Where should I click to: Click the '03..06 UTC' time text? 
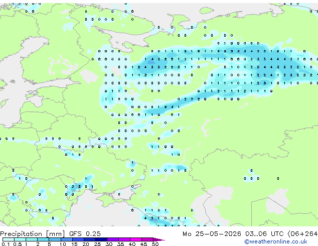(x=264, y=234)
